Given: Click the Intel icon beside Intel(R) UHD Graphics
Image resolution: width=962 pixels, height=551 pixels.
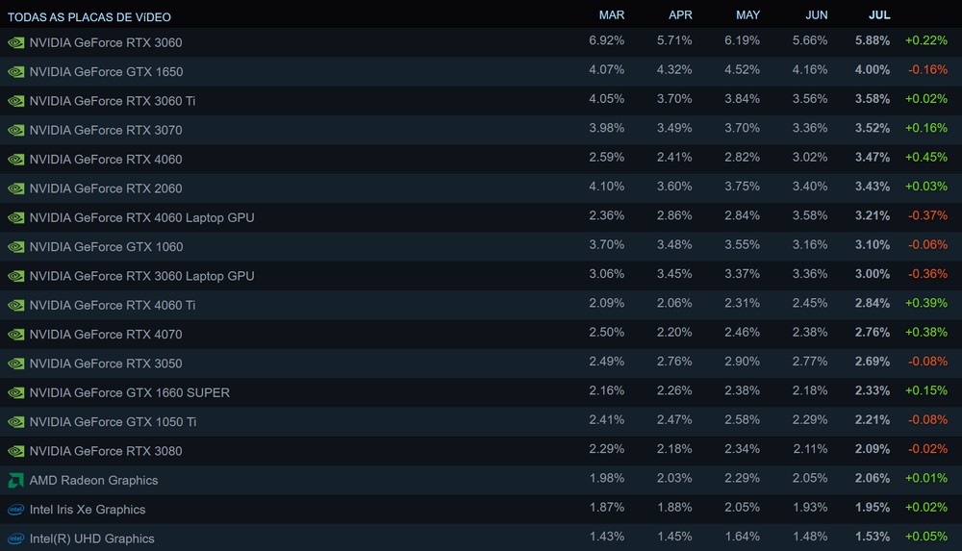Looking at the screenshot, I should pyautogui.click(x=15, y=538).
